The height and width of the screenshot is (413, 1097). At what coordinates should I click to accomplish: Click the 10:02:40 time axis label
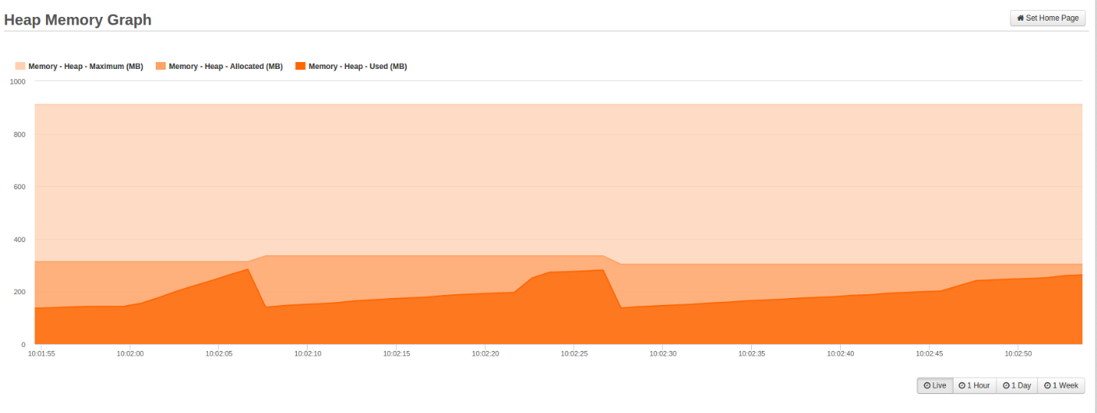point(841,354)
